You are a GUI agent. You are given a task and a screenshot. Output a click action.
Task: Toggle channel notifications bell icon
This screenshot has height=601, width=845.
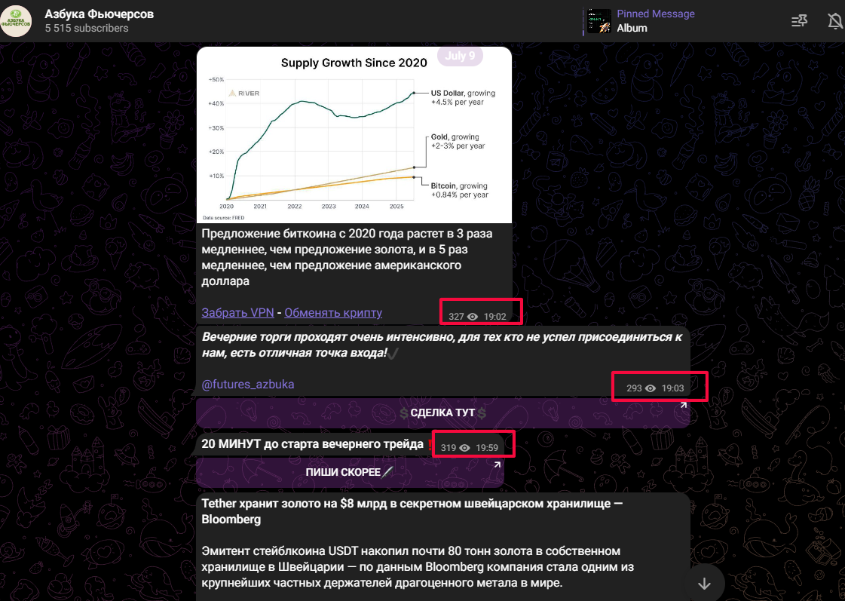pos(834,21)
